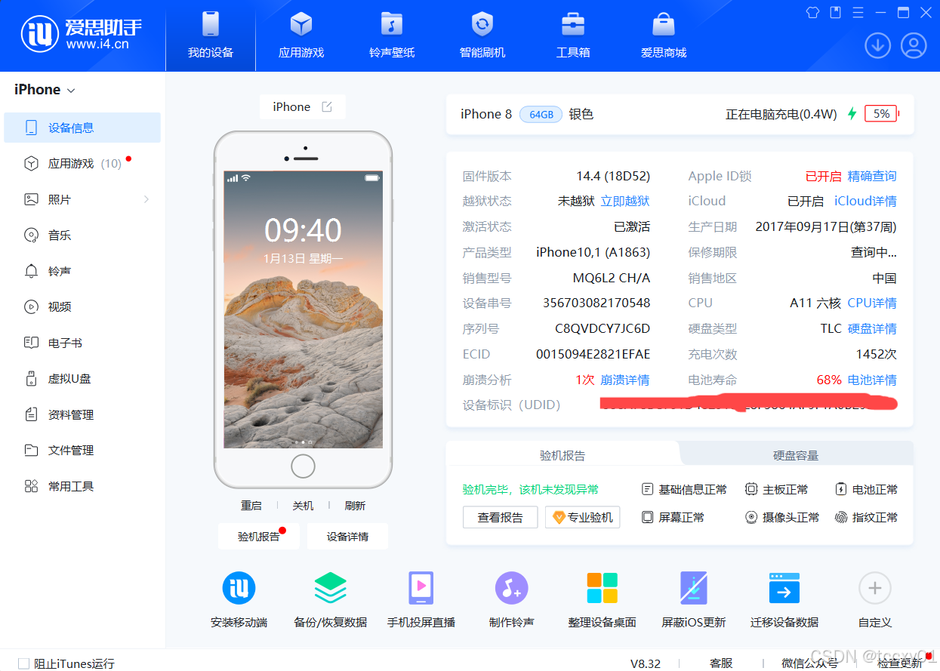Click the 指纹正常 status item
The height and width of the screenshot is (671, 940).
coord(867,518)
